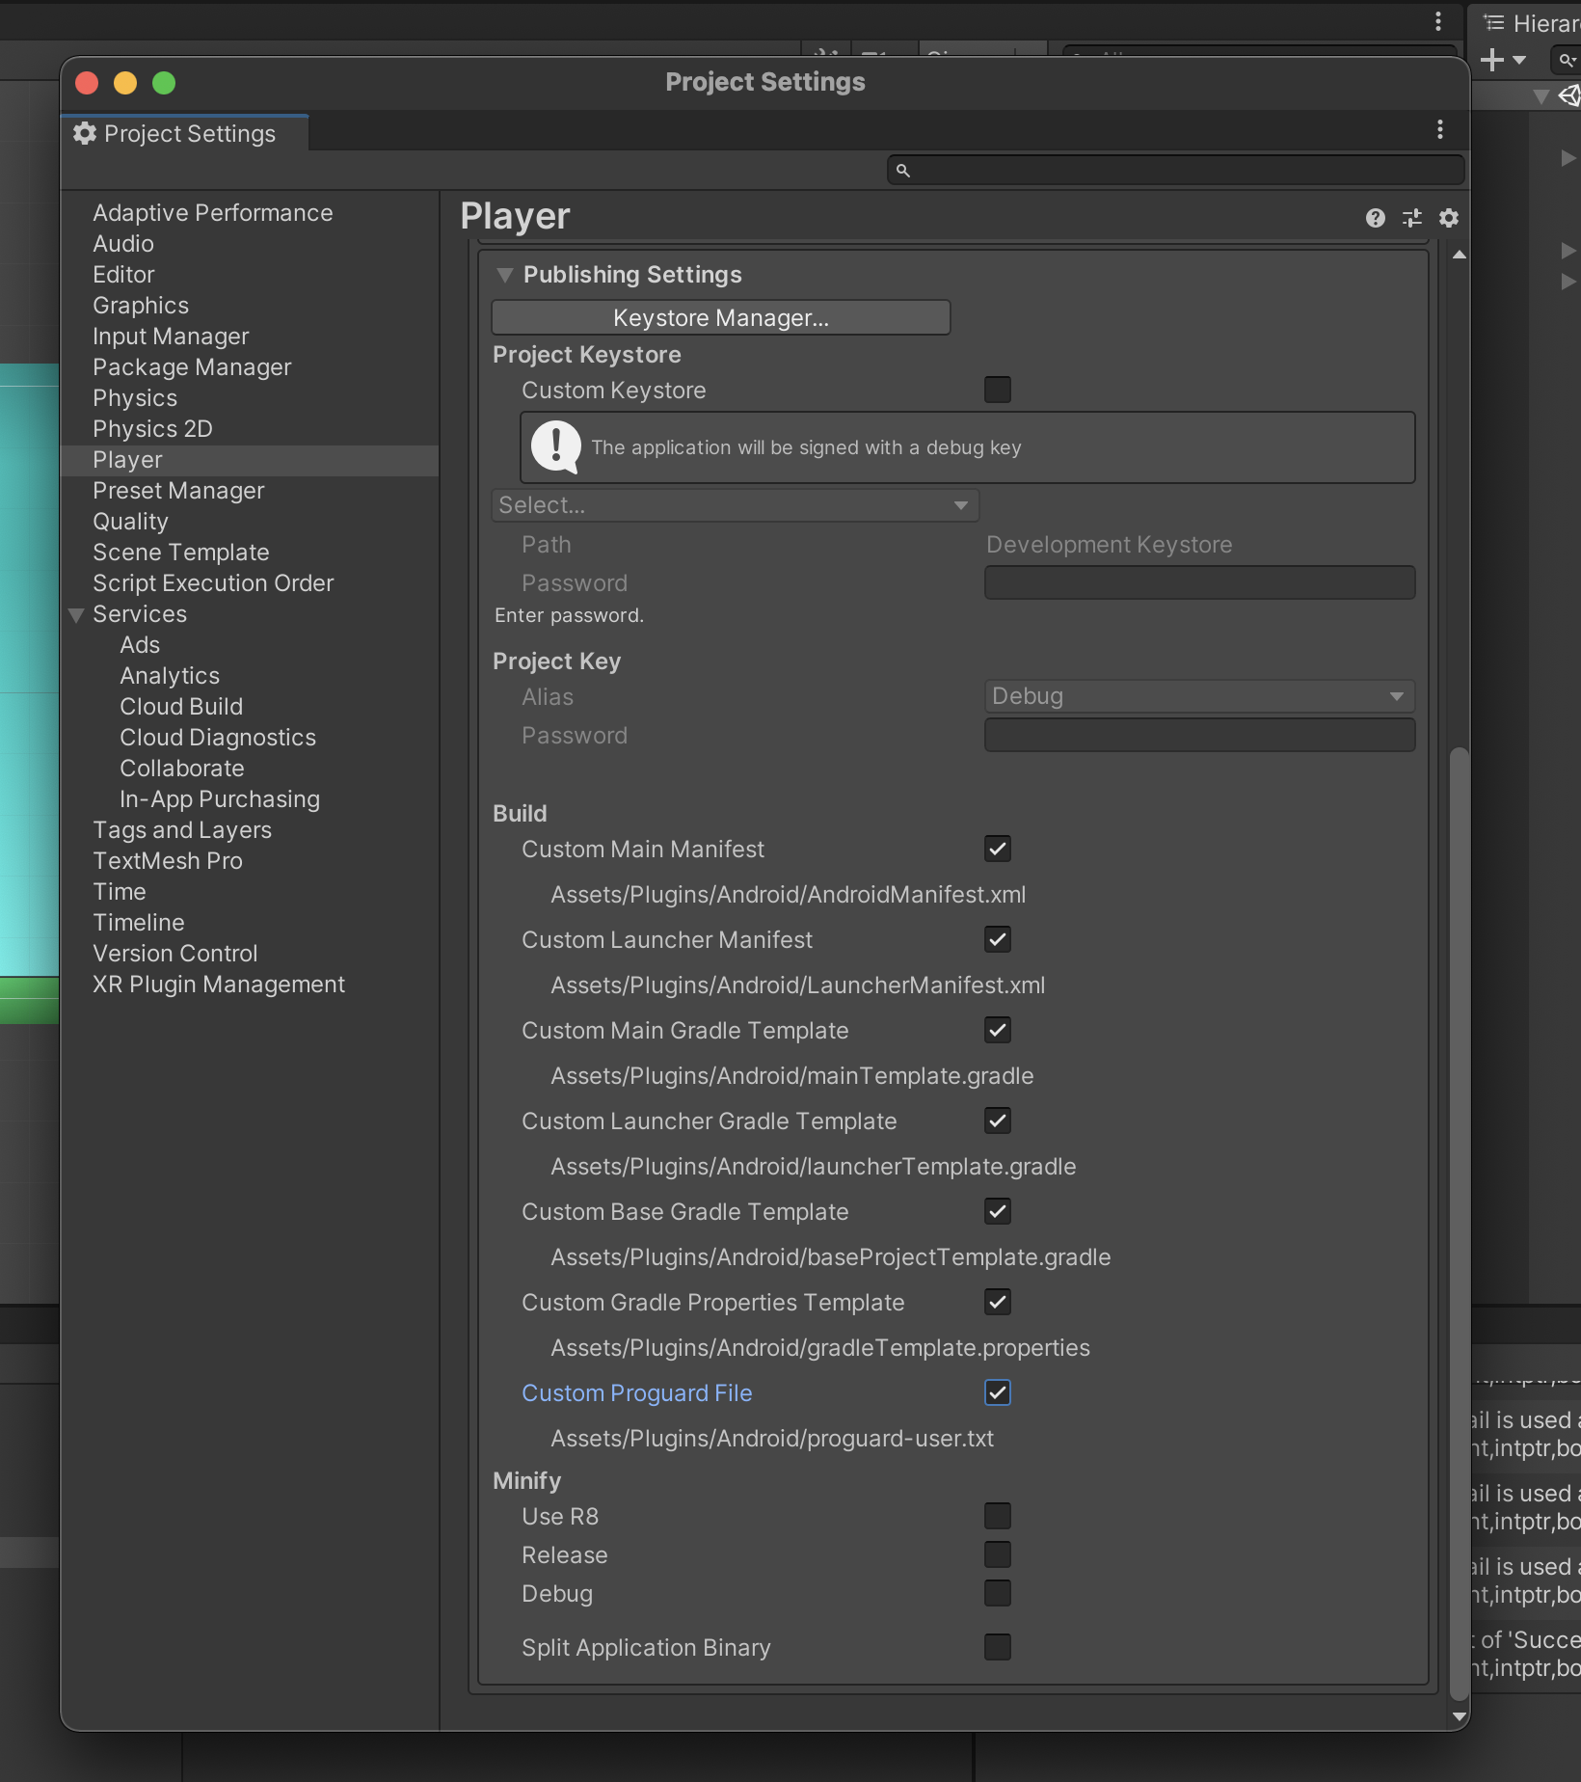Viewport: 1581px width, 1782px height.
Task: Click the Custom Proguard File link
Action: tap(636, 1392)
